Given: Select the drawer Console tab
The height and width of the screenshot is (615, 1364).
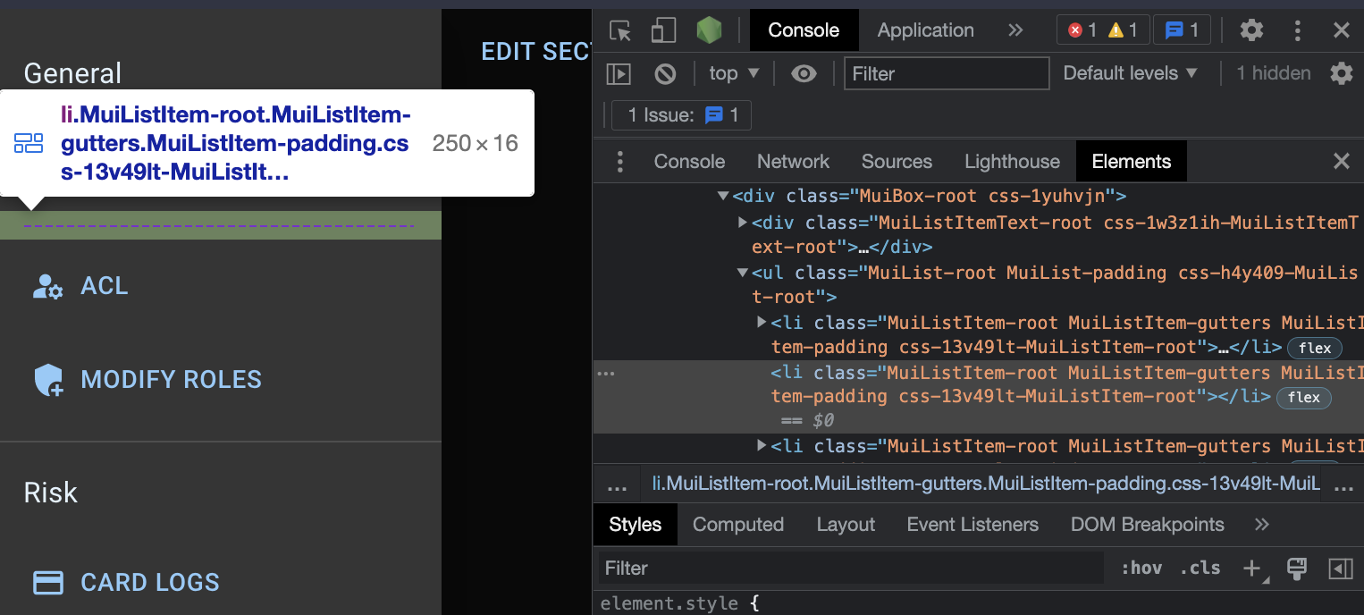Looking at the screenshot, I should [689, 162].
